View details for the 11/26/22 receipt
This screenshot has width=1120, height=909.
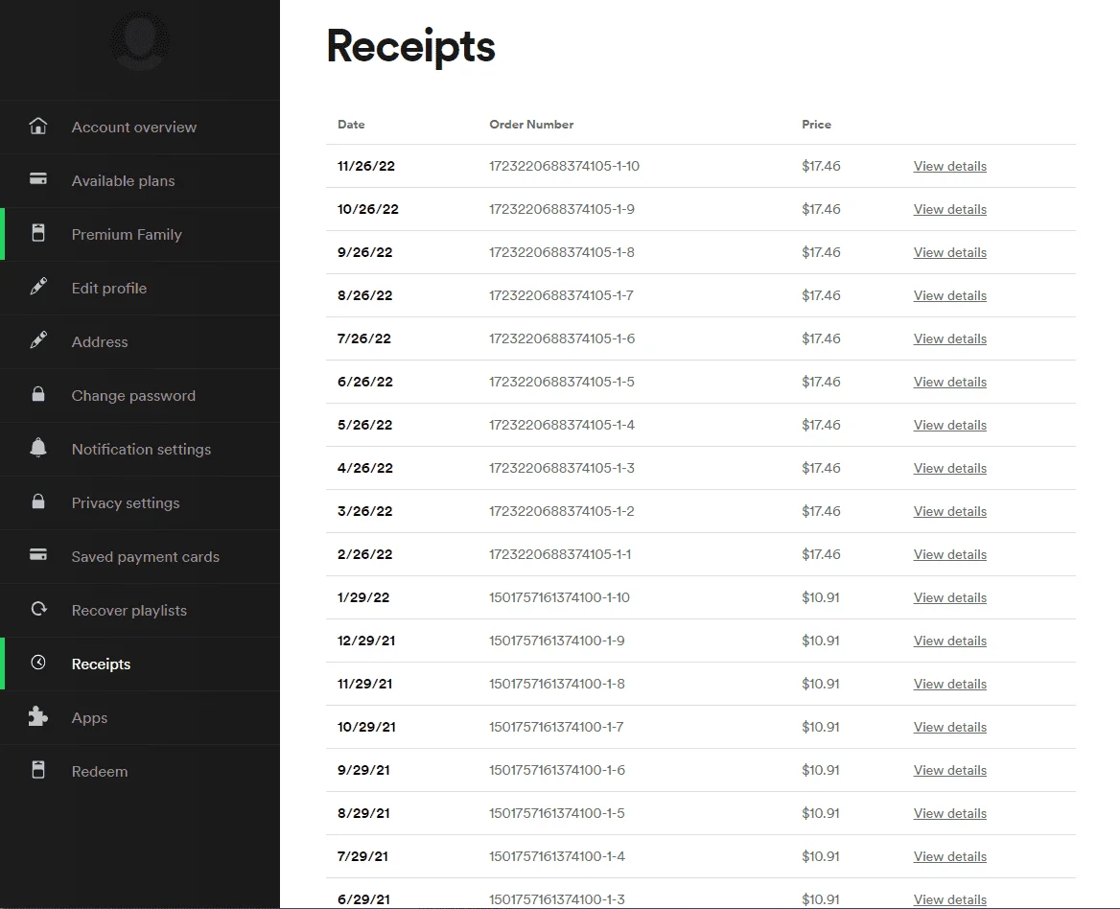tap(949, 166)
